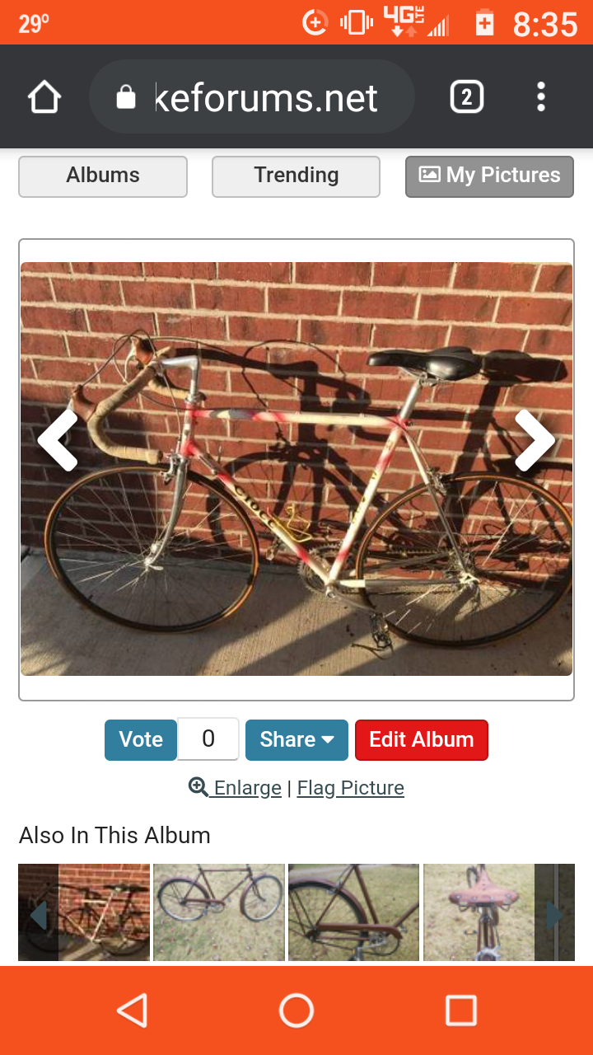Click the Vote button
This screenshot has height=1055, width=593.
point(141,739)
